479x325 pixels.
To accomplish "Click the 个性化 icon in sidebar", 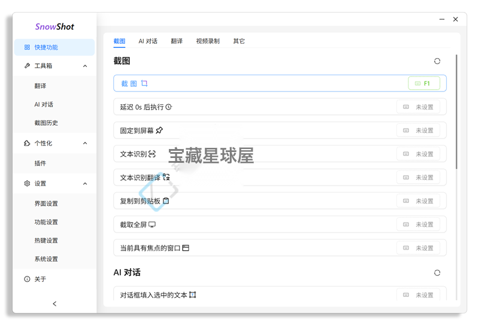I will pos(27,143).
